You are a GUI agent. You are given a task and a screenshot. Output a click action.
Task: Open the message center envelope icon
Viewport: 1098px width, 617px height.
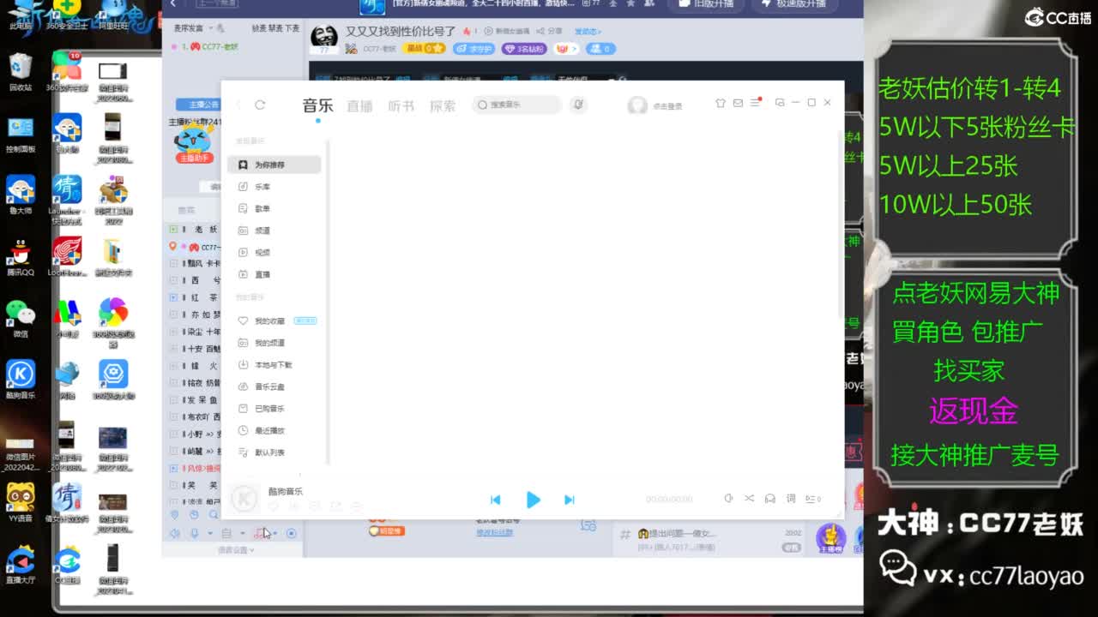point(738,102)
